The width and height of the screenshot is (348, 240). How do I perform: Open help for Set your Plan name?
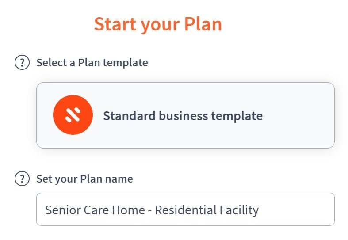(x=22, y=179)
